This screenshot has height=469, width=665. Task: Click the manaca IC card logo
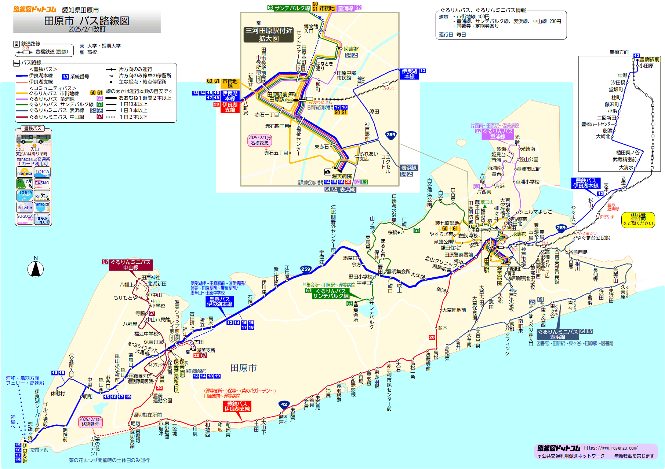25,172
